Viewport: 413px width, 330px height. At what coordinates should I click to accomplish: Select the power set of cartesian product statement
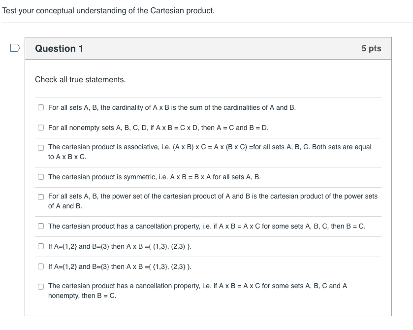40,197
